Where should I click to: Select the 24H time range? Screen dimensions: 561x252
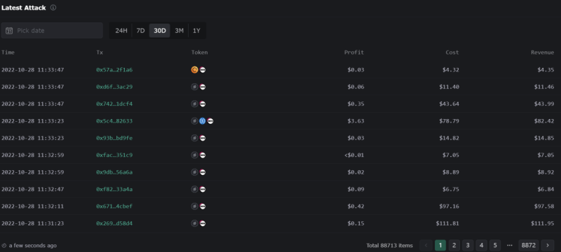coord(121,31)
